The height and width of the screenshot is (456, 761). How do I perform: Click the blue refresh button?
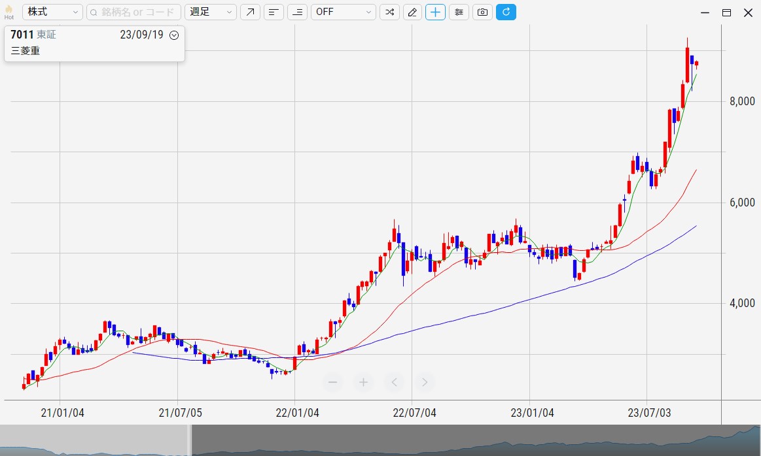click(x=506, y=12)
